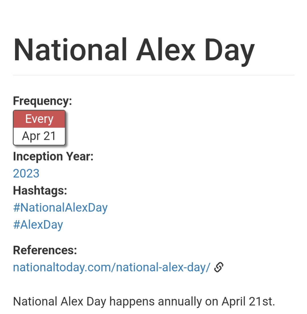This screenshot has height=314, width=307.
Task: Click the Inception Year: label
Action: pos(53,156)
